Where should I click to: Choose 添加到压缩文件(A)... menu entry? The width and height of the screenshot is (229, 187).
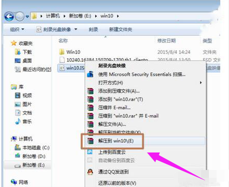pyautogui.click(x=119, y=91)
